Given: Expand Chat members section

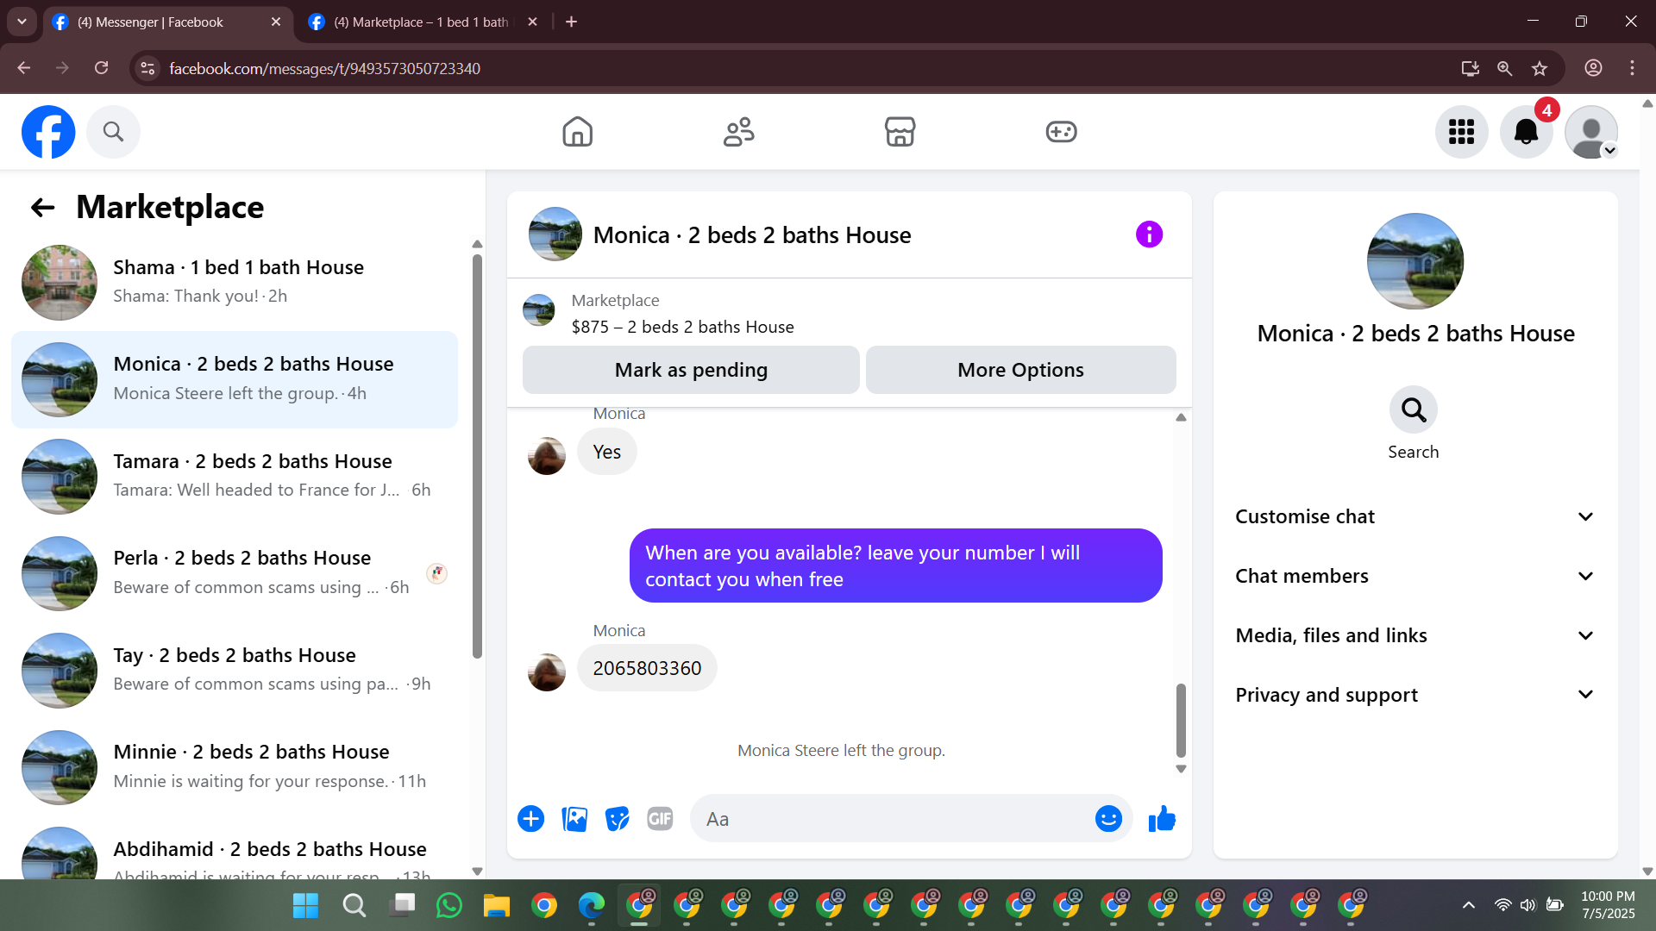Looking at the screenshot, I should (x=1414, y=576).
